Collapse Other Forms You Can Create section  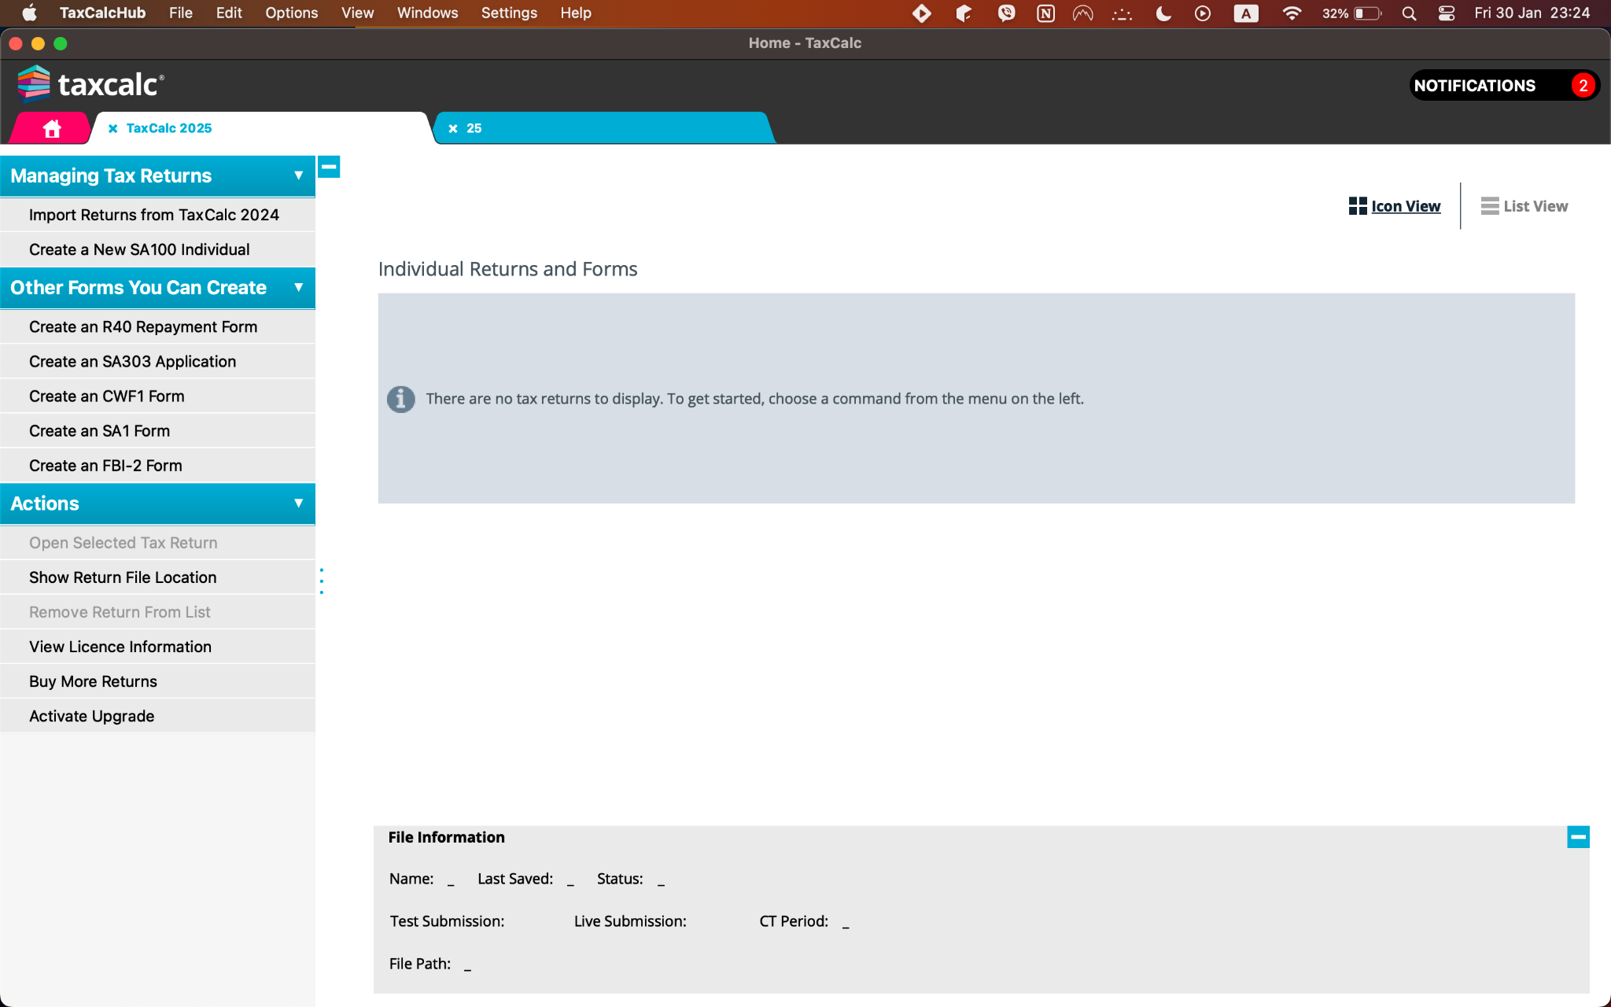tap(298, 287)
